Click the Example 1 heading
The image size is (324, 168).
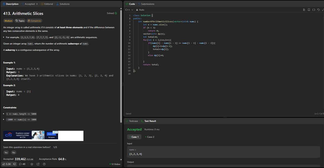point(9,63)
